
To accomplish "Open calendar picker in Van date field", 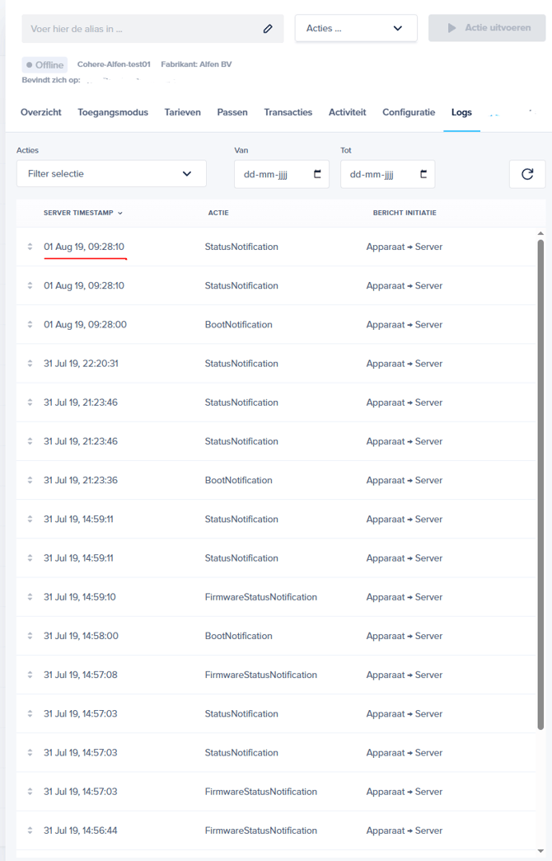I will coord(318,174).
